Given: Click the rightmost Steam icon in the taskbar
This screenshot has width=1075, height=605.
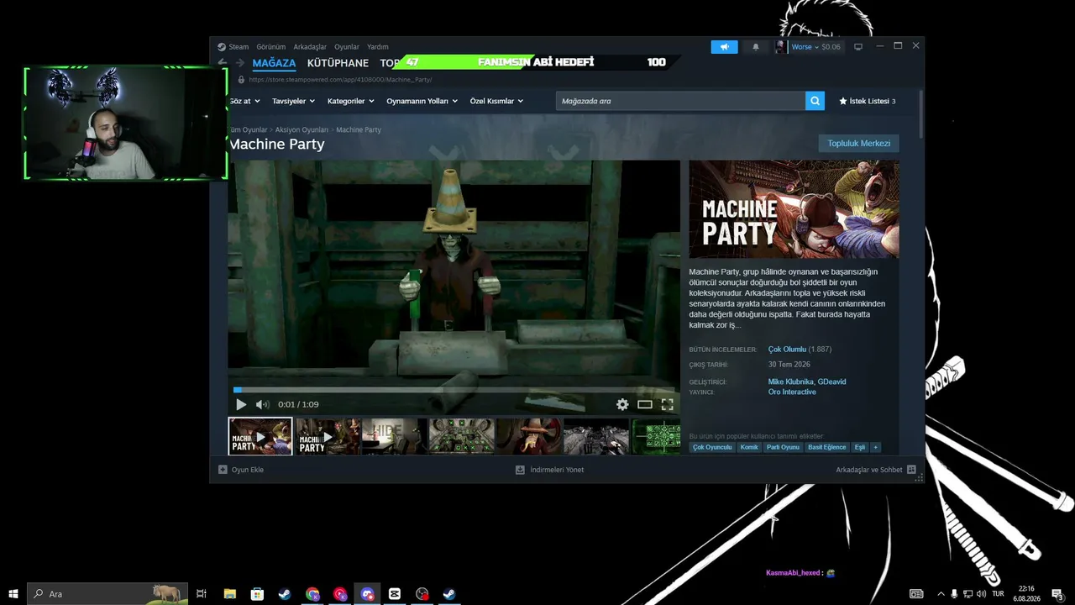Looking at the screenshot, I should pyautogui.click(x=449, y=594).
